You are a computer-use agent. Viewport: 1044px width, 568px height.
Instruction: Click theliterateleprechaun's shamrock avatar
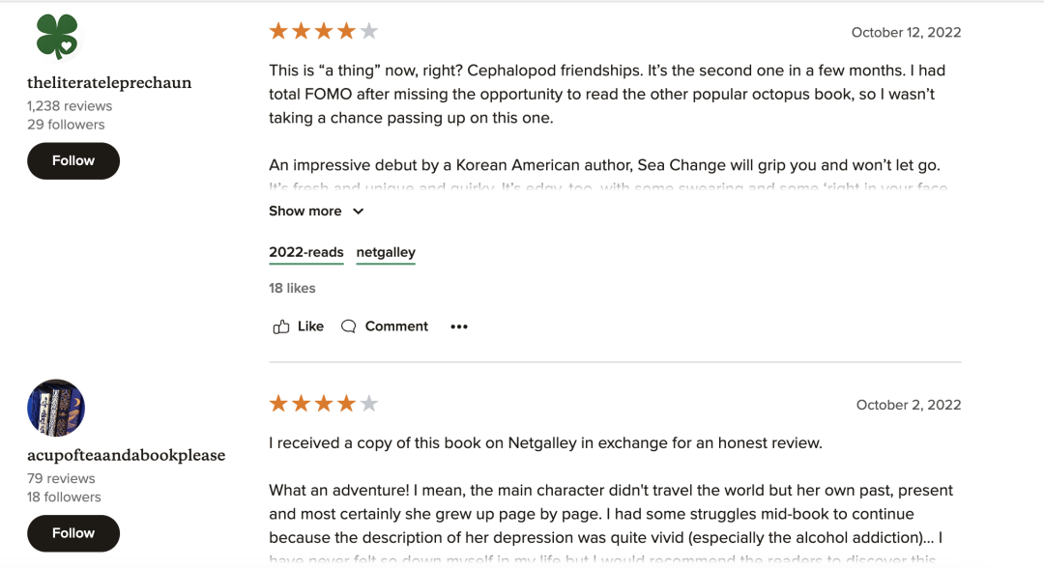coord(56,36)
